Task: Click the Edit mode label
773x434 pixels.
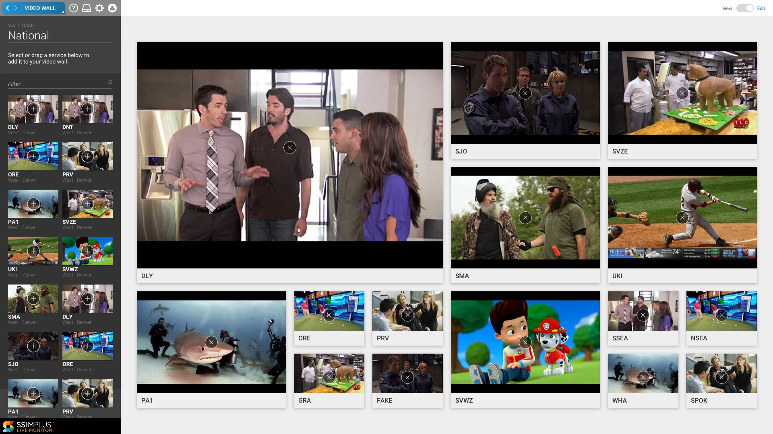Action: click(761, 8)
